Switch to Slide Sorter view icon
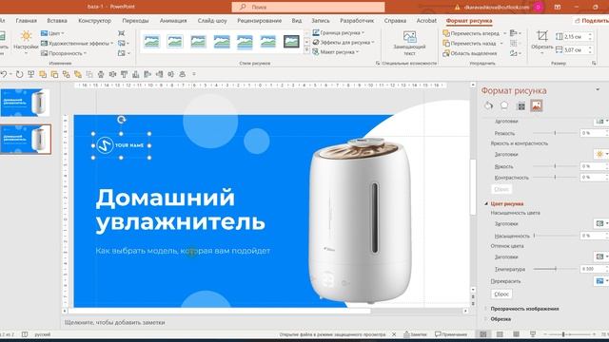This screenshot has width=609, height=342. tap(500, 334)
